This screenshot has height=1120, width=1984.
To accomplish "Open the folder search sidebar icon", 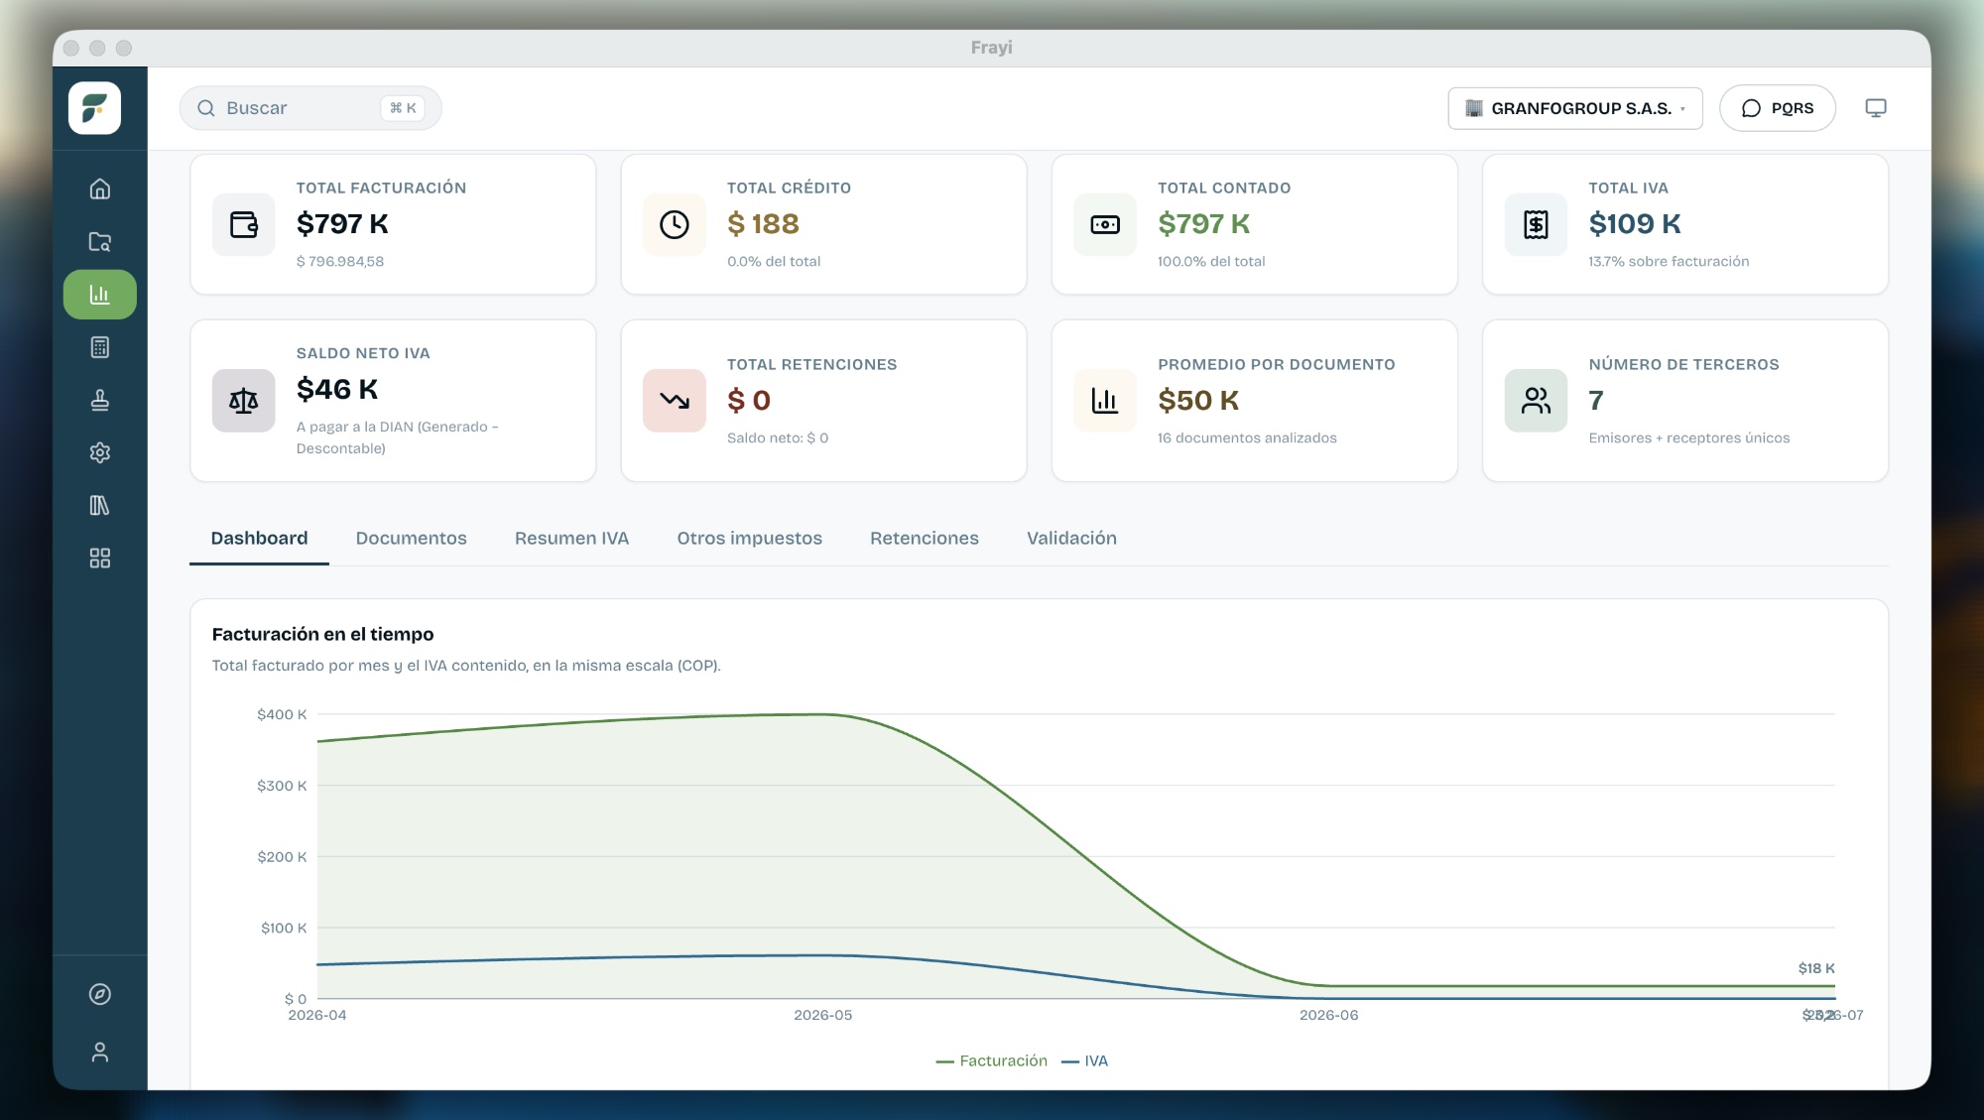I will (100, 241).
